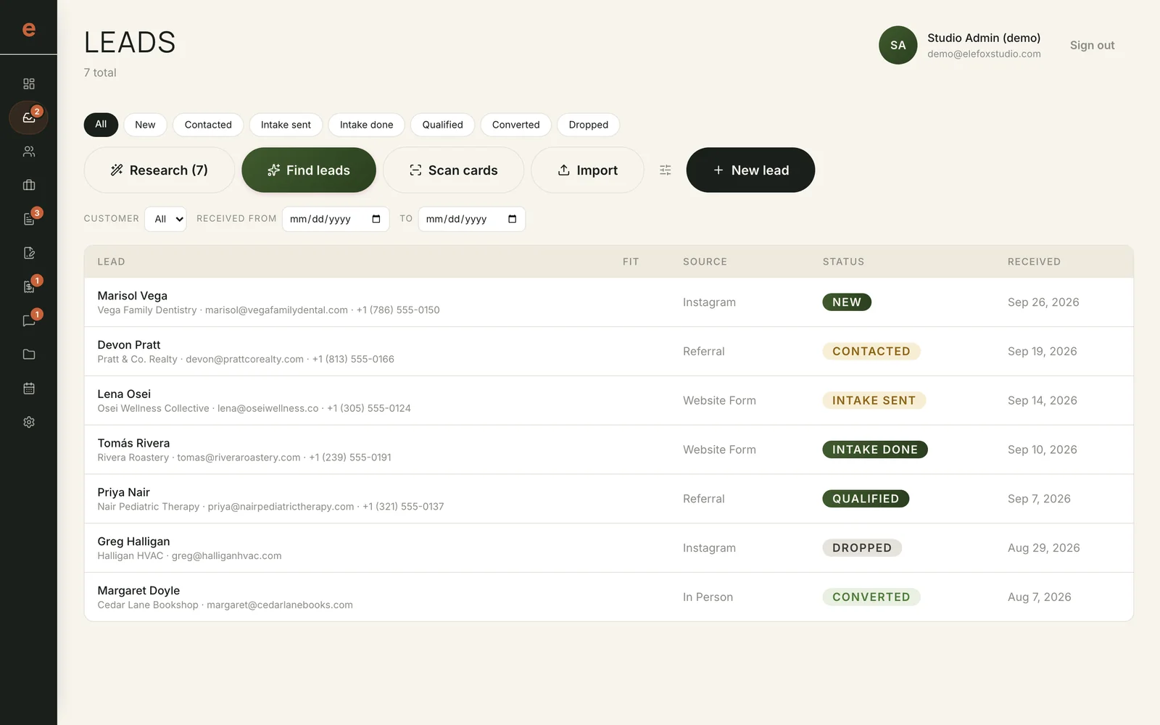Click the Find leads button
Image resolution: width=1160 pixels, height=725 pixels.
coord(309,170)
